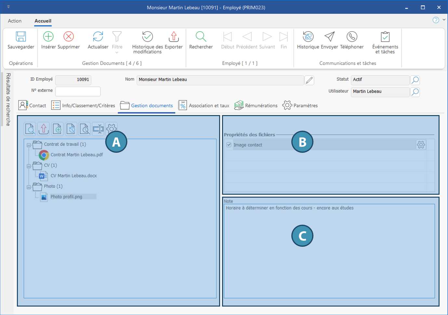This screenshot has width=448, height=315.
Task: Switch to the Action ribbon tab
Action: pyautogui.click(x=15, y=21)
